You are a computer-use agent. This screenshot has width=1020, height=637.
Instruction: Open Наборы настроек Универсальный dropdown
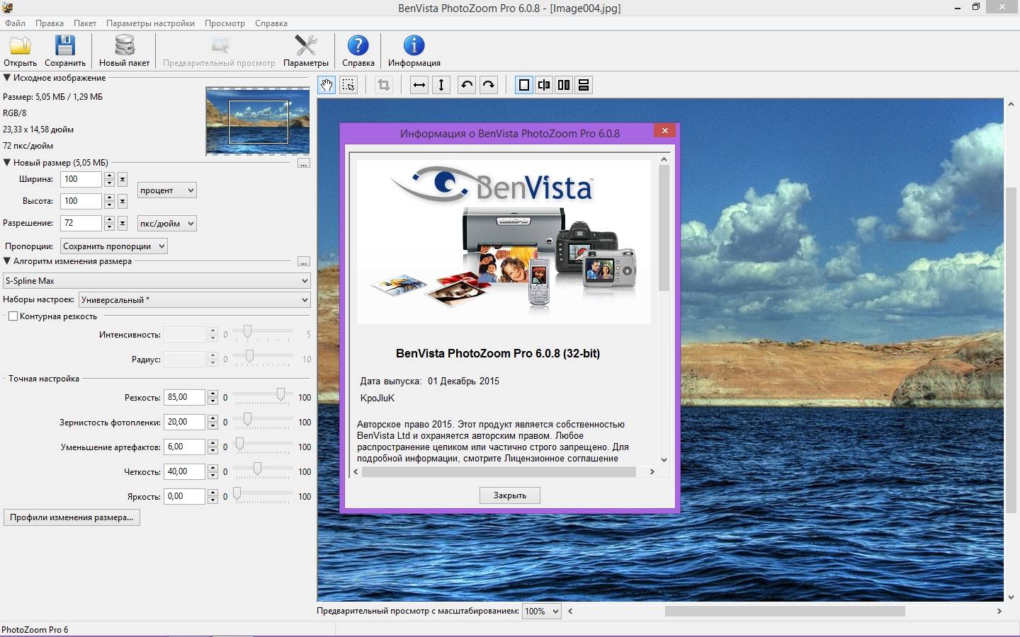click(x=195, y=300)
